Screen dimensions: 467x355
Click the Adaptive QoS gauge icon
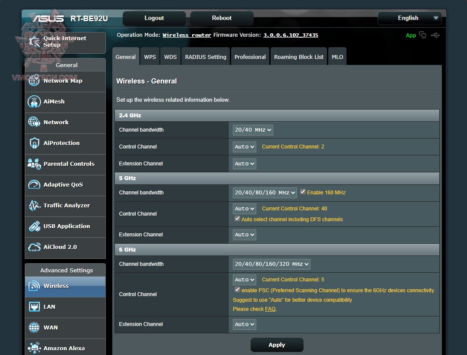[x=34, y=184]
